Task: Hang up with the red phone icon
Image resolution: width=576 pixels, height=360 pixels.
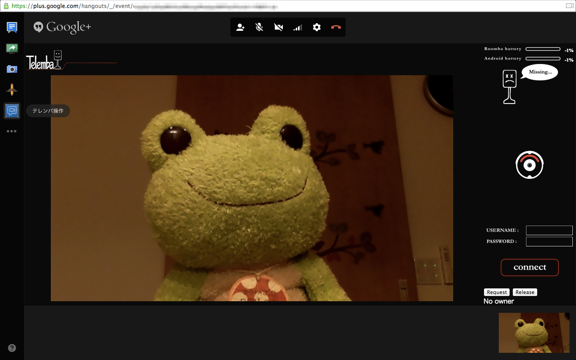Action: pos(336,27)
